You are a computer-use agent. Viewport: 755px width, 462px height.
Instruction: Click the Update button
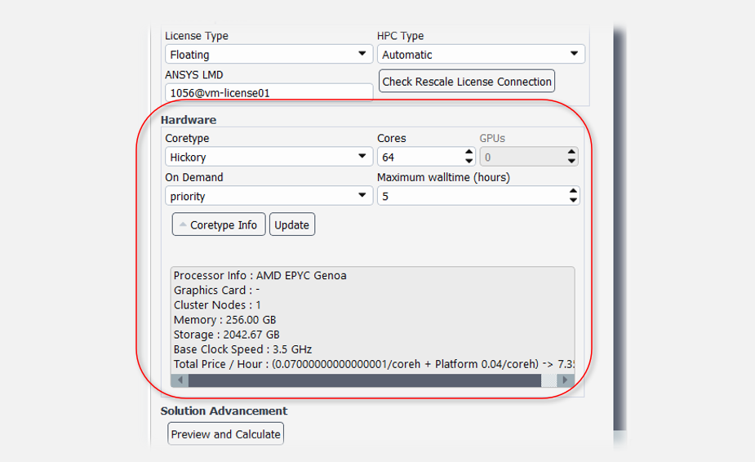click(x=291, y=224)
